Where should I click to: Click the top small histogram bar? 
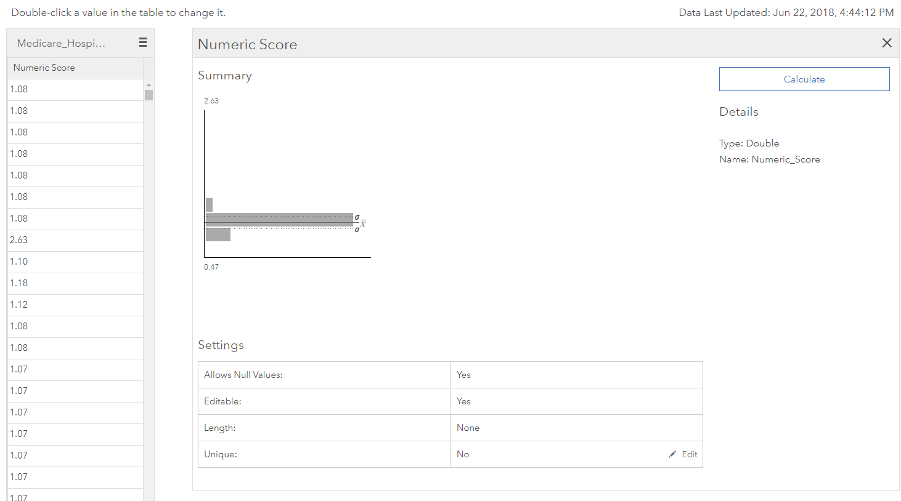210,204
